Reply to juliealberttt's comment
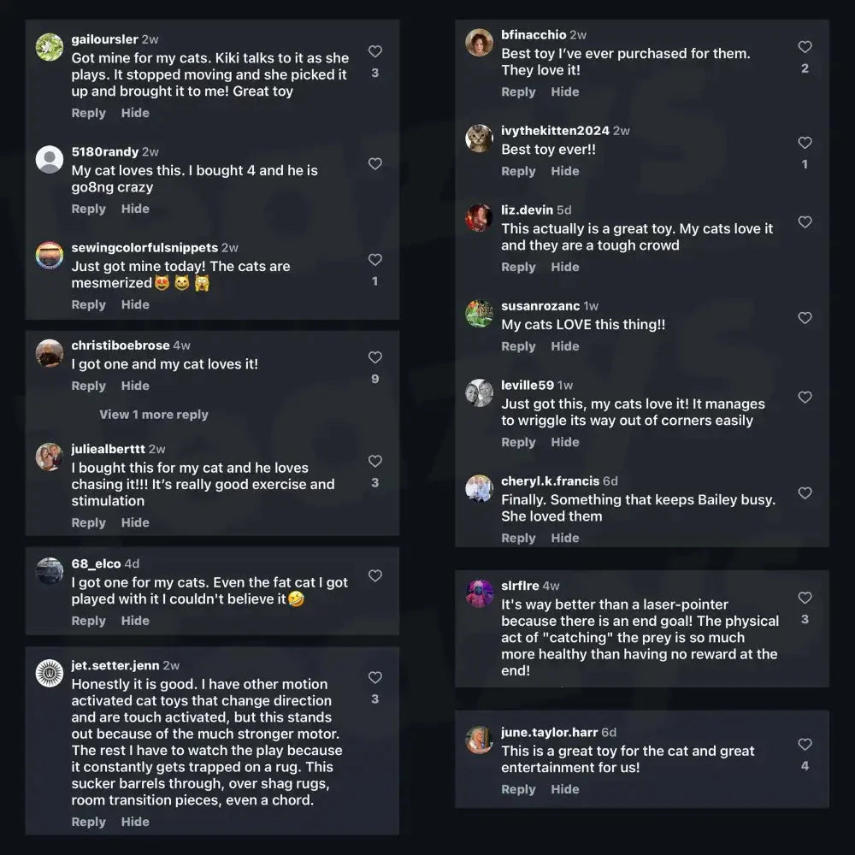 (89, 522)
